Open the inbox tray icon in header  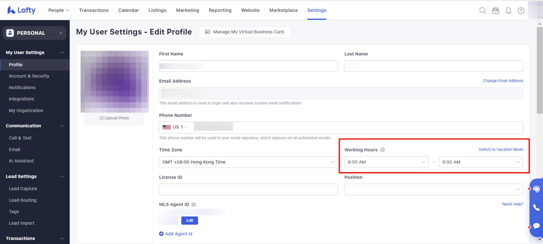pos(495,10)
